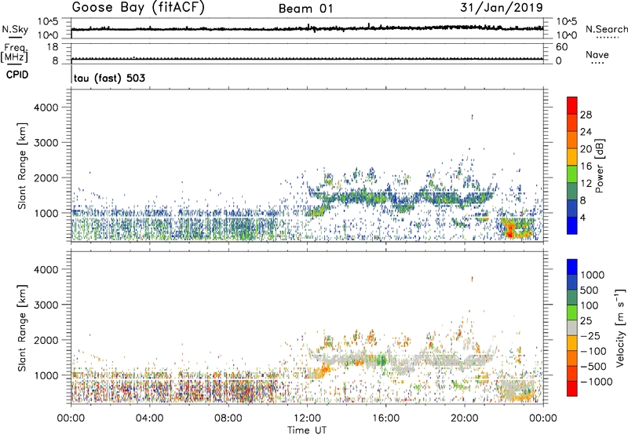Click the '12' label on Power colorbar
This screenshot has height=435, width=628.
(586, 184)
